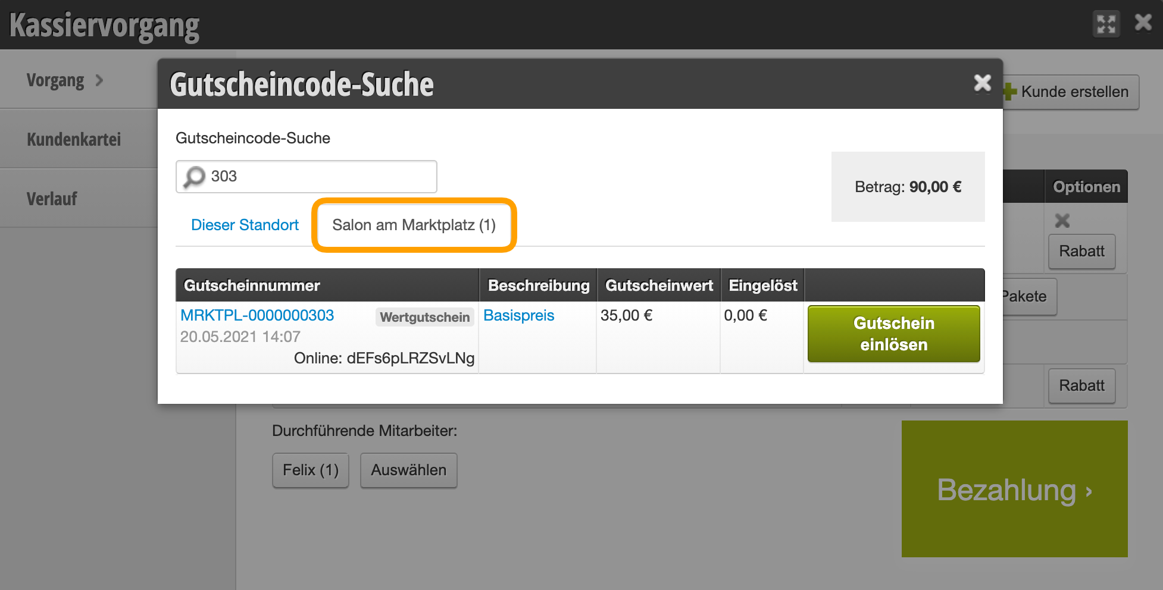
Task: Select Salon am Marktplatz (1) tab
Action: [x=414, y=225]
